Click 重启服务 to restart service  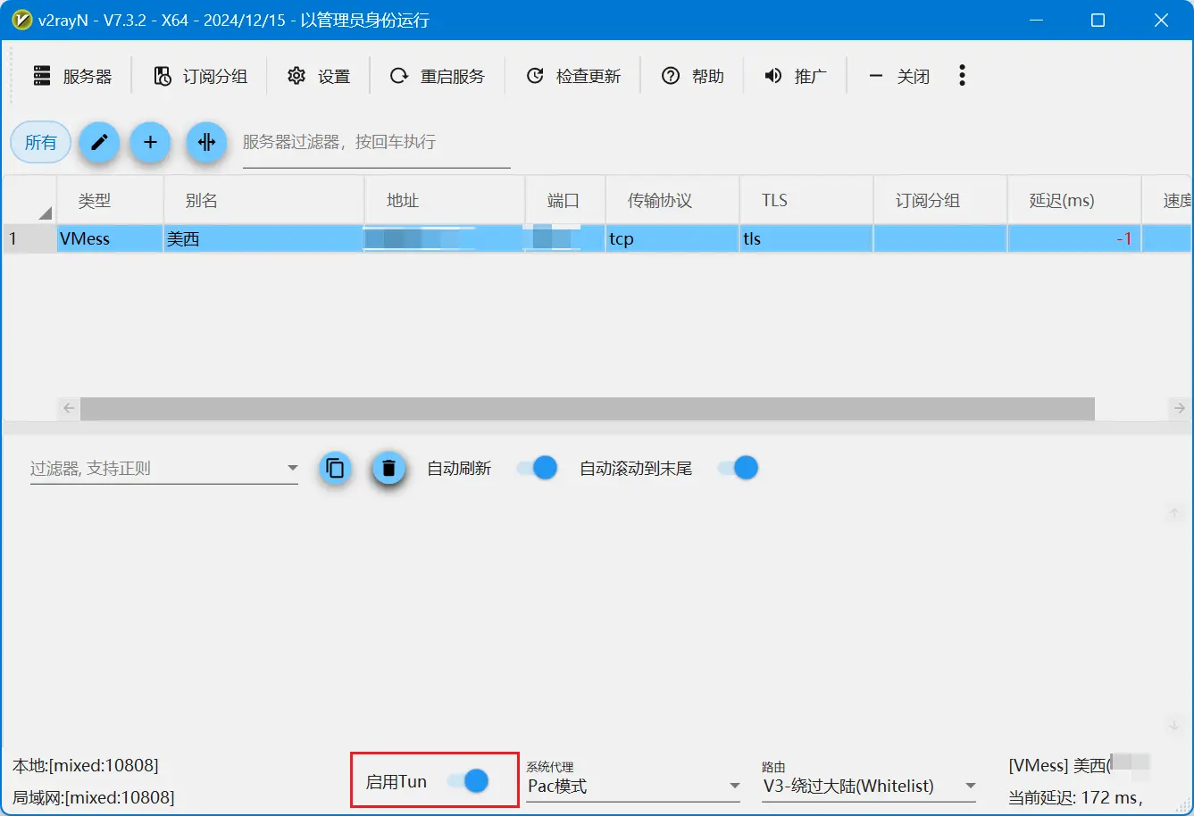coord(438,77)
